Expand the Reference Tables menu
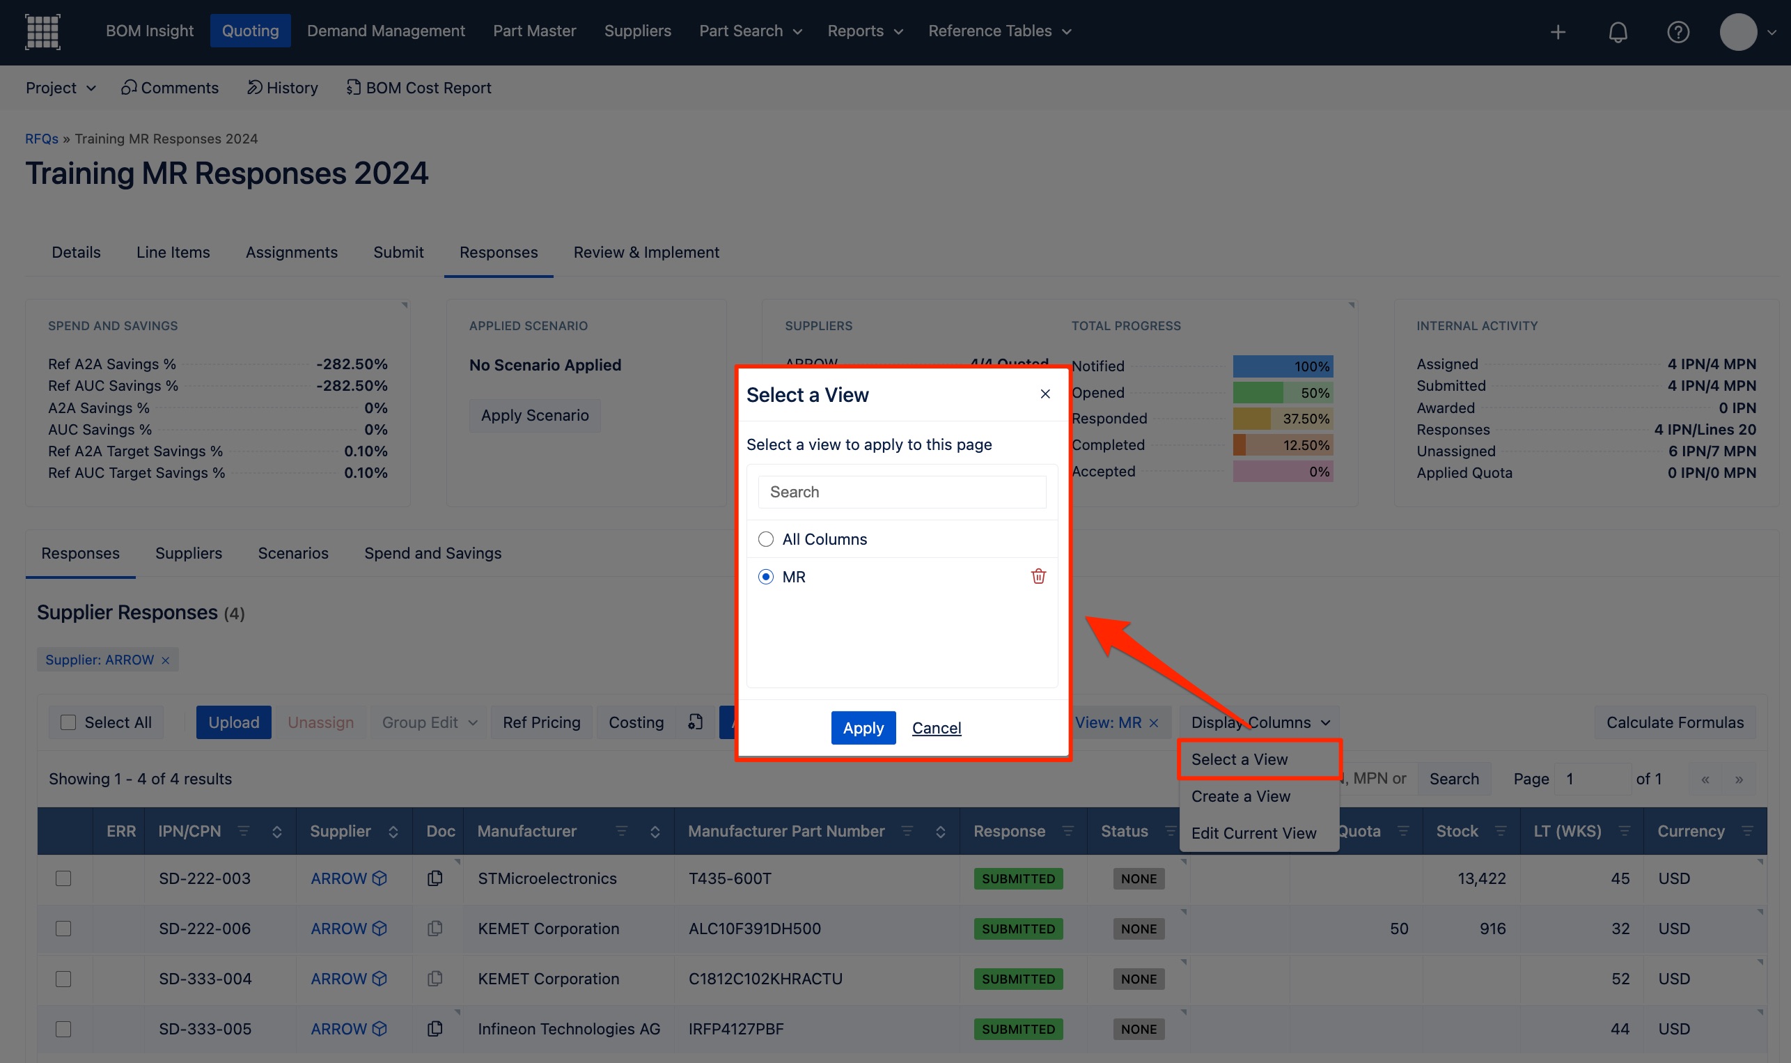Screen dimensions: 1791x1063 tap(999, 31)
